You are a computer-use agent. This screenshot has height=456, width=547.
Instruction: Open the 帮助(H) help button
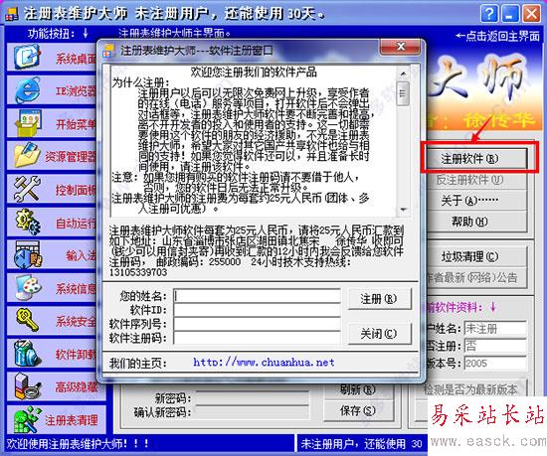pos(476,222)
